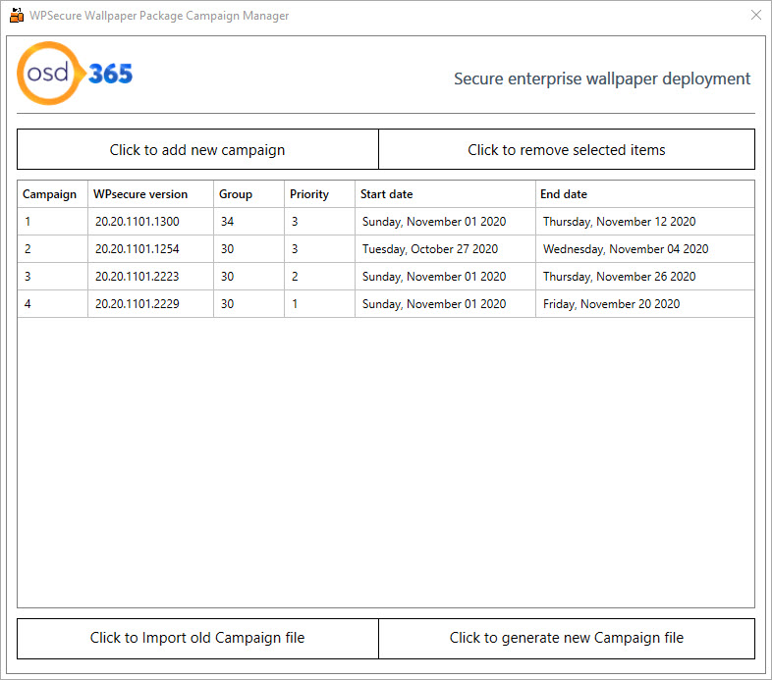This screenshot has width=772, height=680.
Task: Select campaign row with version 20.20.1101.2223
Action: coord(385,277)
